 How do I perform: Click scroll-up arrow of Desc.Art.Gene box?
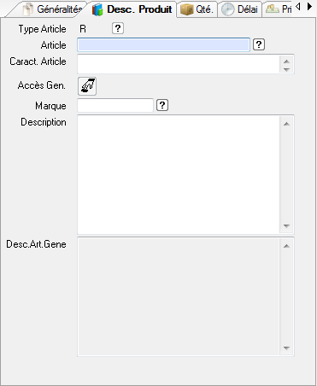(x=286, y=246)
